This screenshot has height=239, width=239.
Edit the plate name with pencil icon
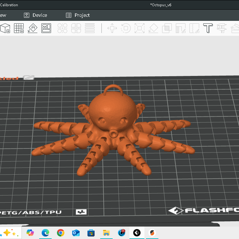tap(29, 77)
